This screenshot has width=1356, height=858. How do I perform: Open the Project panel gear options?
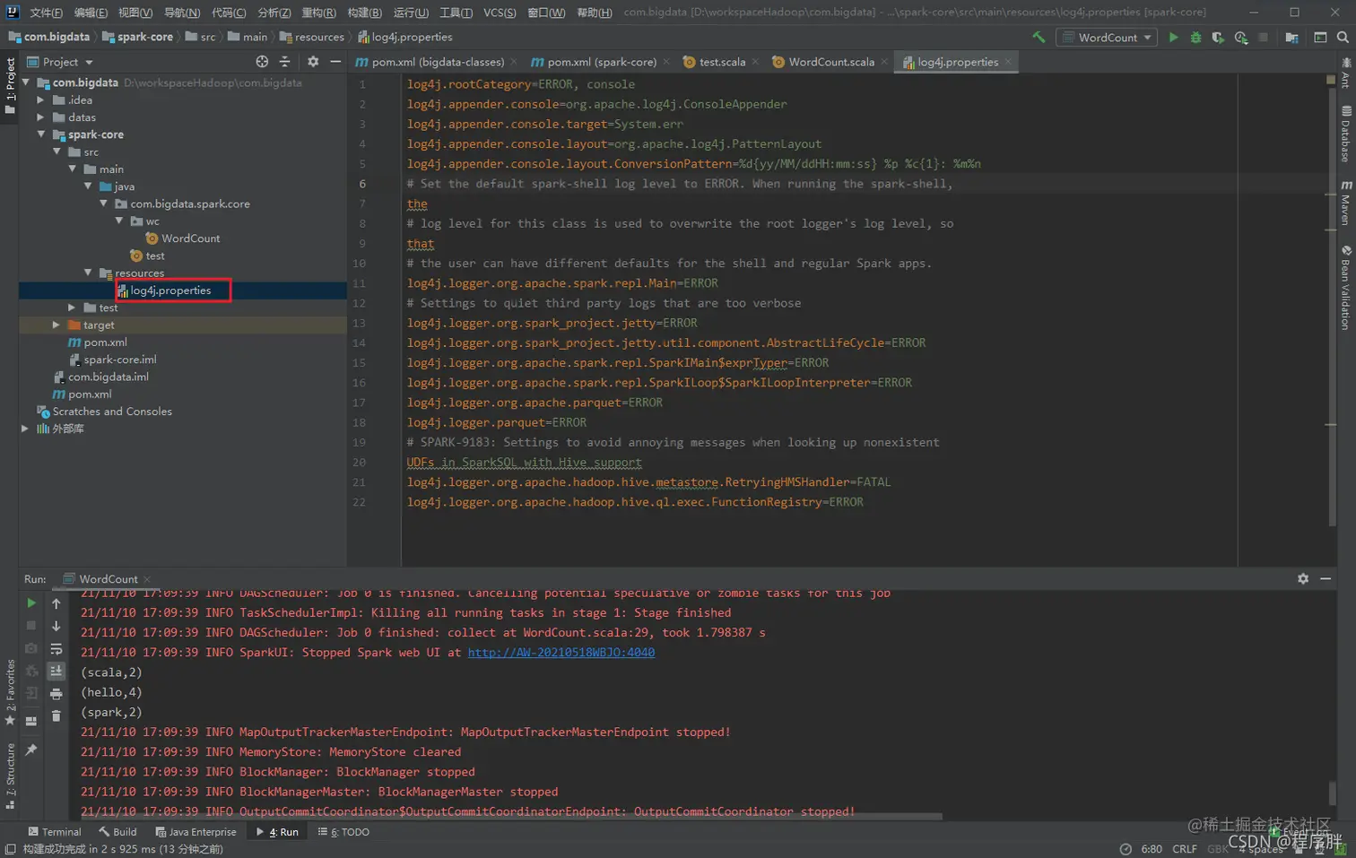tap(313, 62)
